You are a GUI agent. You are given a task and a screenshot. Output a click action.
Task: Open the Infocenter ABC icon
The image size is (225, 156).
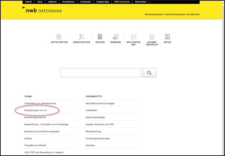134,37
